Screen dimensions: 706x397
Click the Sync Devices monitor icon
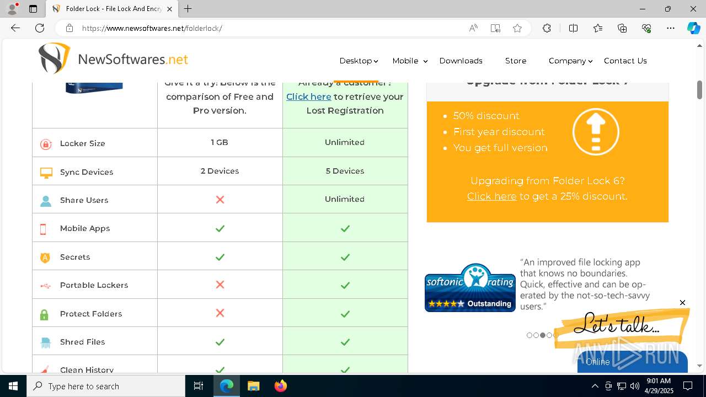click(x=46, y=173)
